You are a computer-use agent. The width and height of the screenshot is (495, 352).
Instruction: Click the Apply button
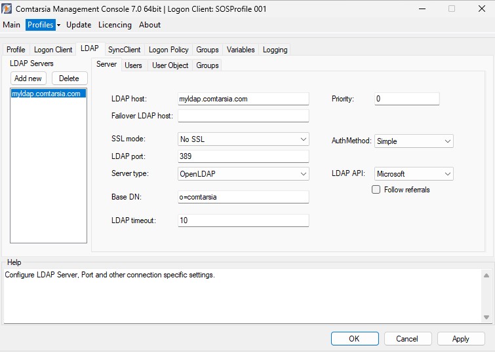pos(461,339)
